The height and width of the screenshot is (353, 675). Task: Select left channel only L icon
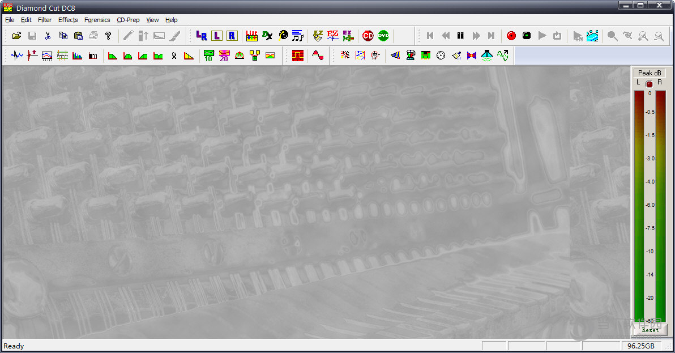tap(216, 36)
